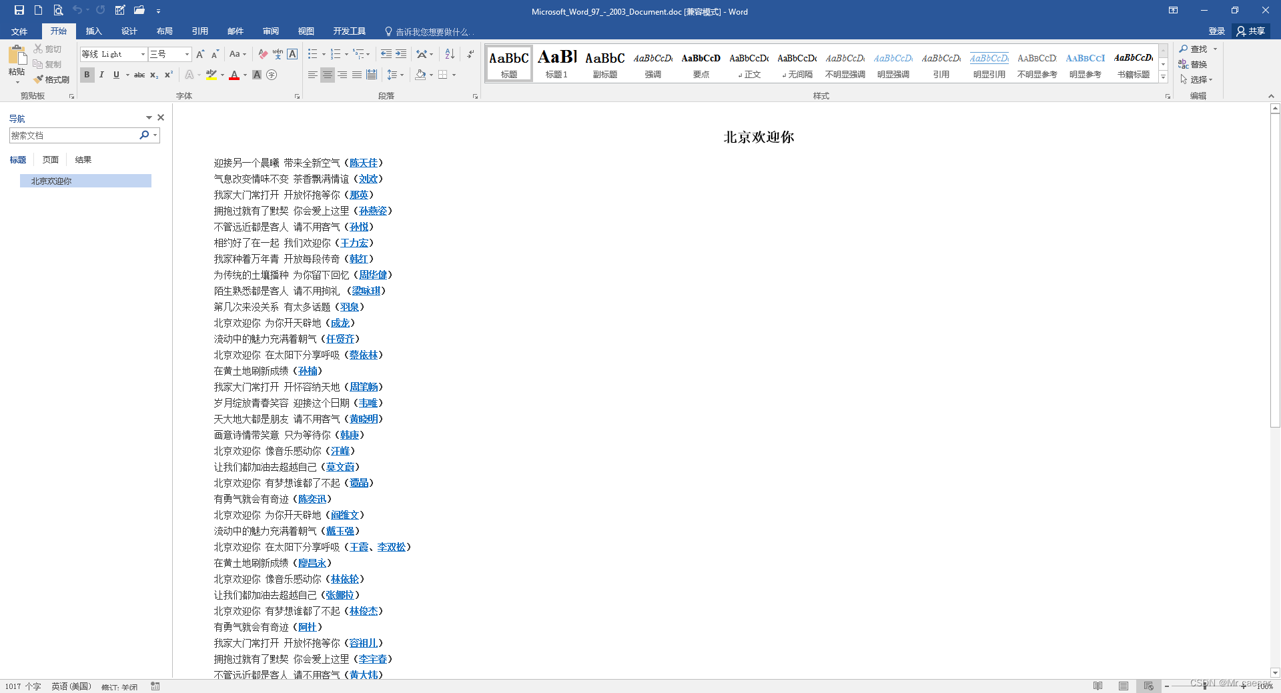Open hyperlink 周华健 in the document
The height and width of the screenshot is (693, 1281).
point(373,275)
